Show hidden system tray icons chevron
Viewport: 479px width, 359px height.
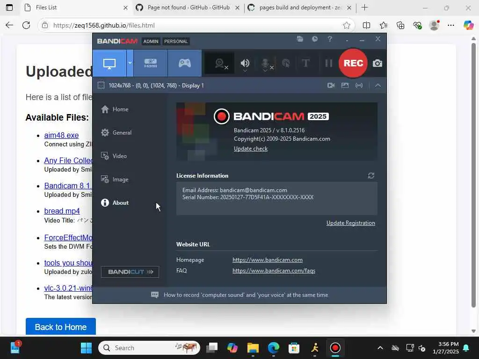[380, 348]
